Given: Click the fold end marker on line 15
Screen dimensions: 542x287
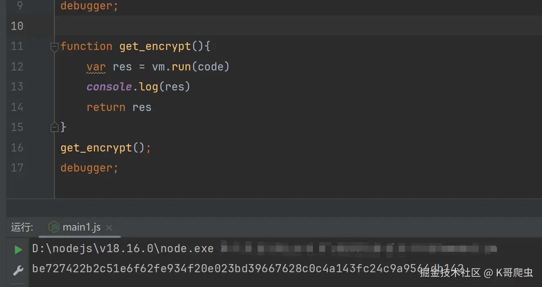Looking at the screenshot, I should coord(54,127).
